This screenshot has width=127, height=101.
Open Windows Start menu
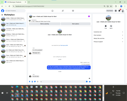point(2,93)
